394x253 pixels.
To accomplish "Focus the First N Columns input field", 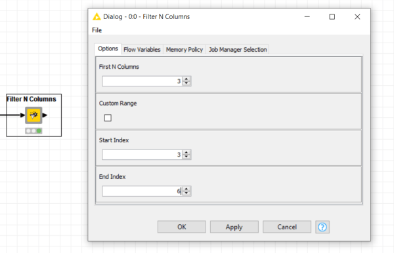I will (x=142, y=81).
